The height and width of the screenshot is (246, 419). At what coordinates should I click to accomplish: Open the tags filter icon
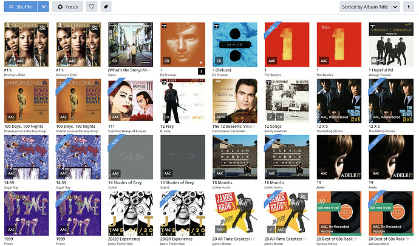pos(106,7)
